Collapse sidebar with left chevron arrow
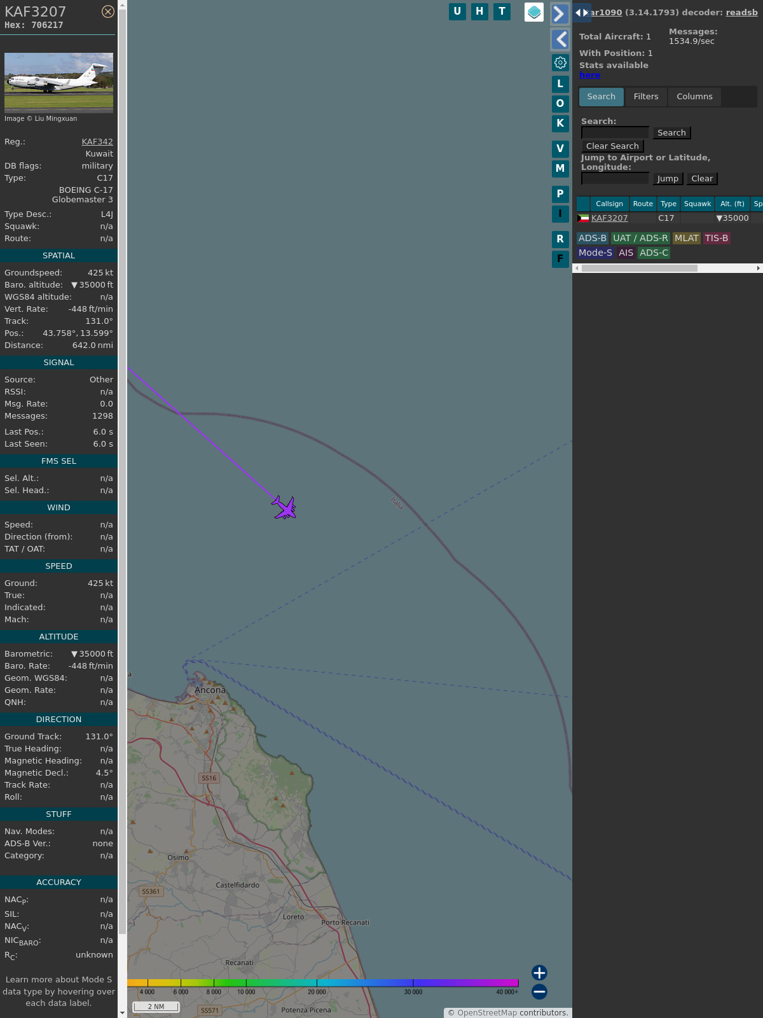 560,39
